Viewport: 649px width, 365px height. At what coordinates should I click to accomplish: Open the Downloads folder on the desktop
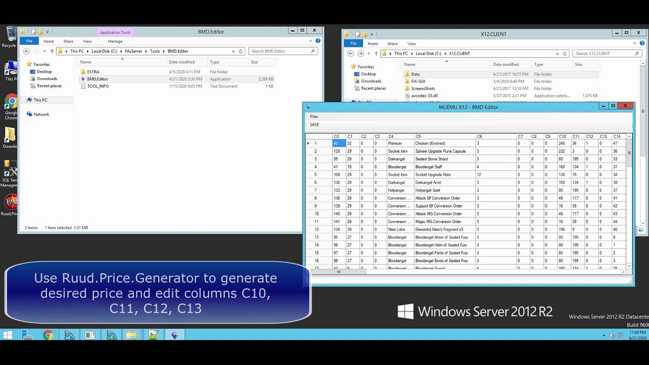[x=10, y=137]
